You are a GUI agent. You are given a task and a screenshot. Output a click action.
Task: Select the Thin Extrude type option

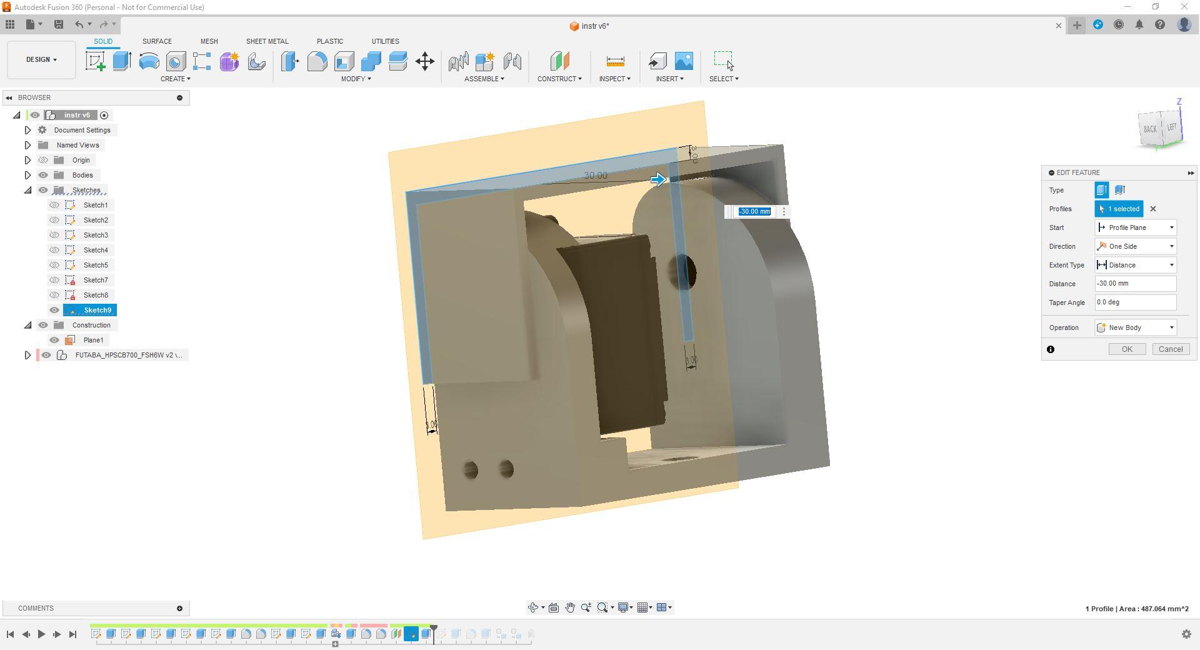1119,190
